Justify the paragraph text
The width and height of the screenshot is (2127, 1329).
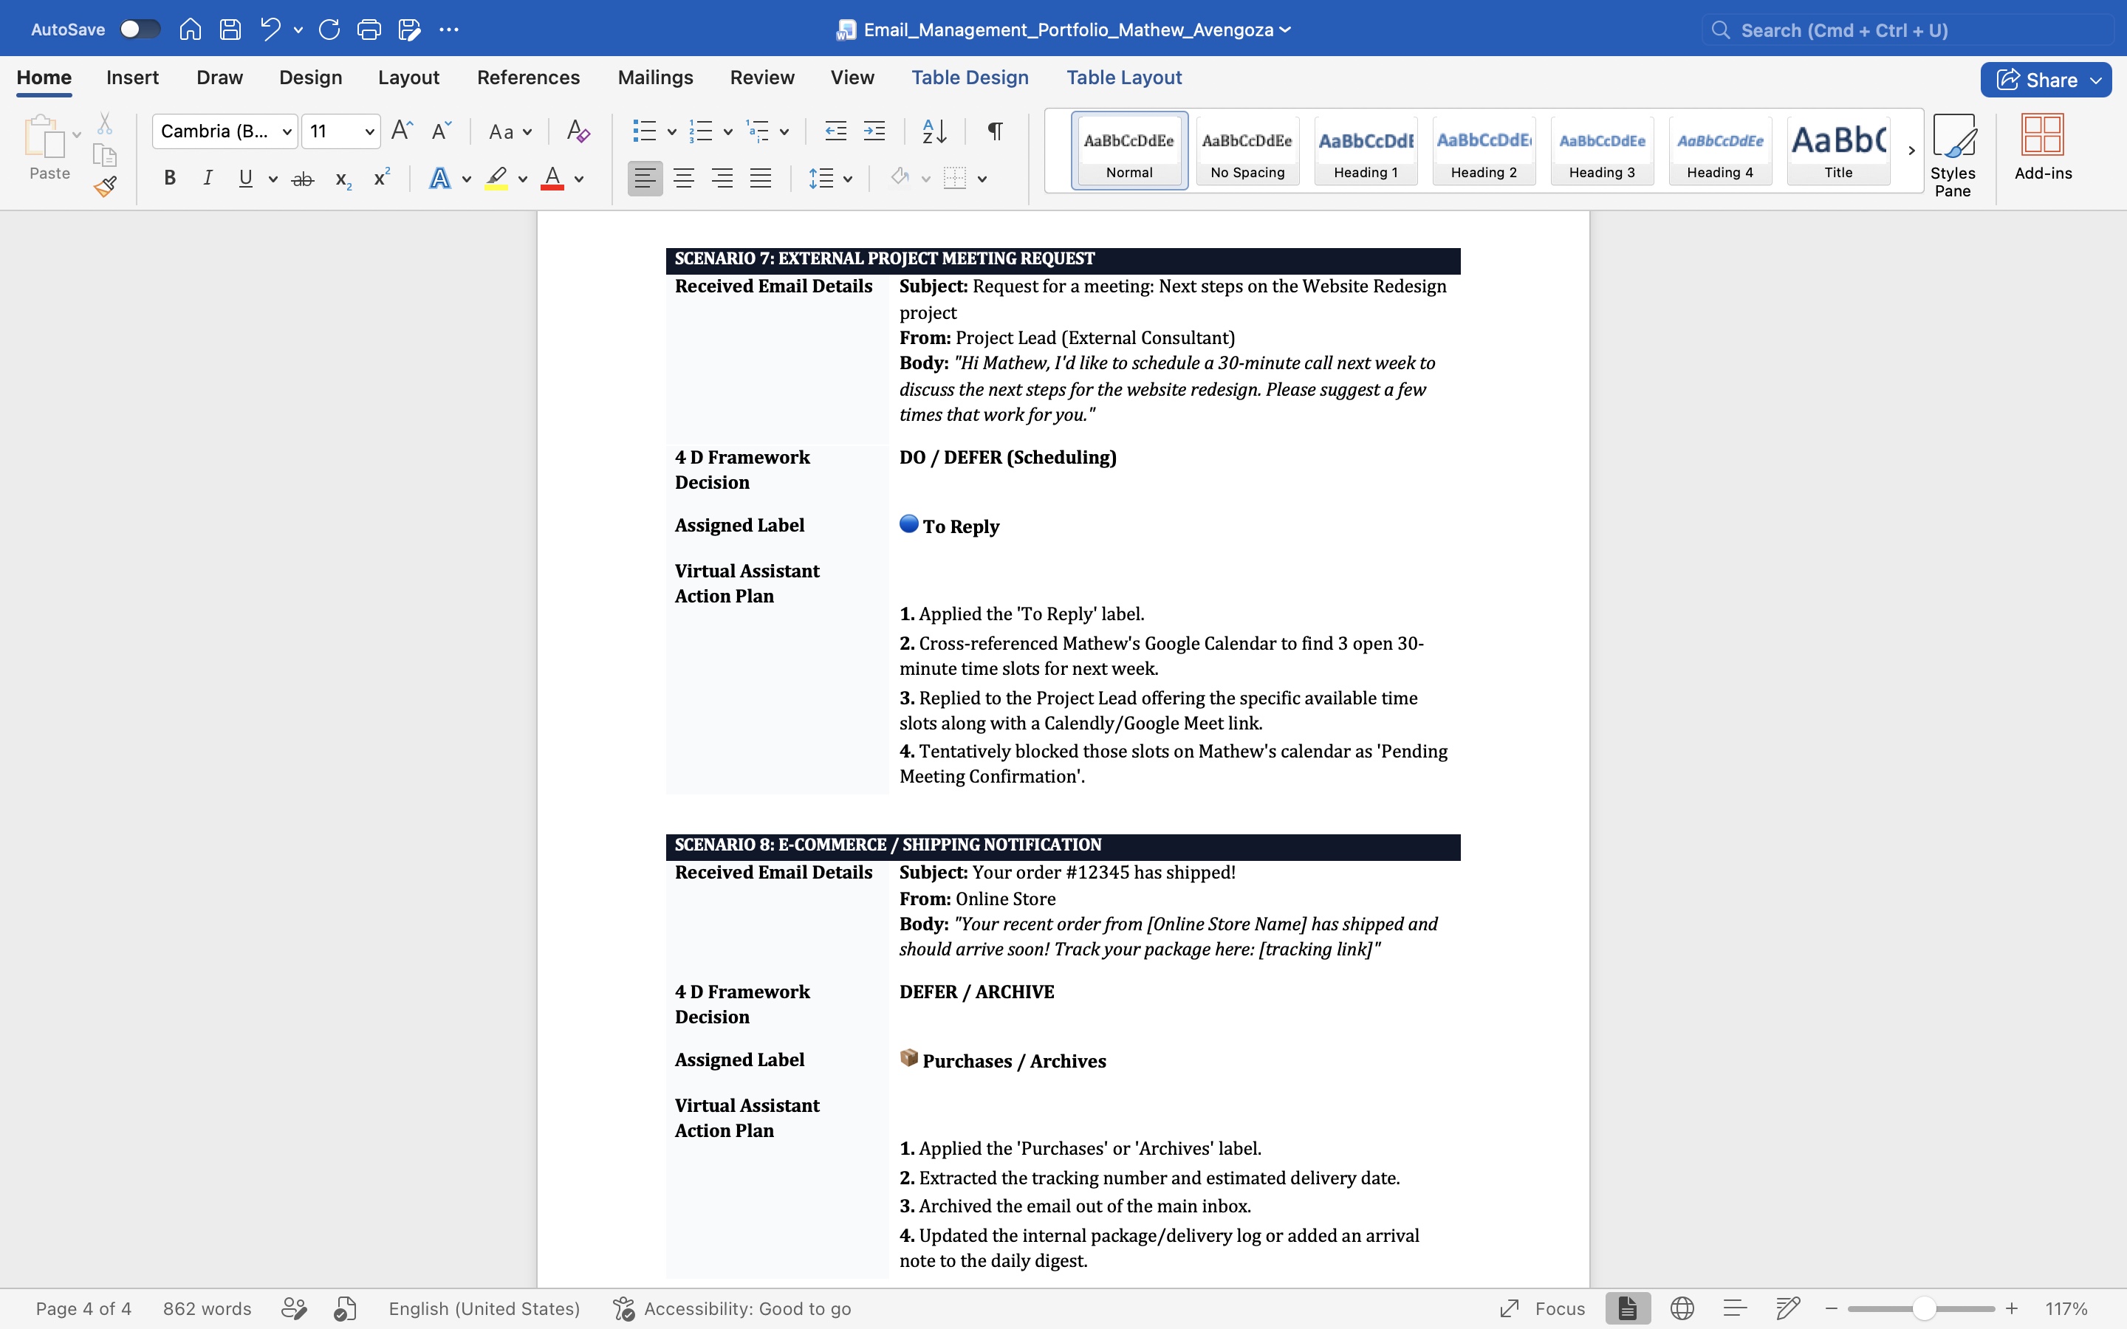click(760, 179)
